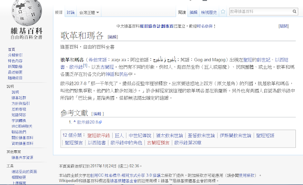Open the 古蘭經 article link

pos(107,67)
